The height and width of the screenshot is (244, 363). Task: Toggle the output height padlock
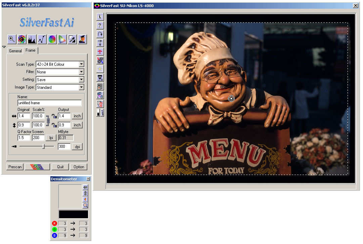click(x=54, y=125)
